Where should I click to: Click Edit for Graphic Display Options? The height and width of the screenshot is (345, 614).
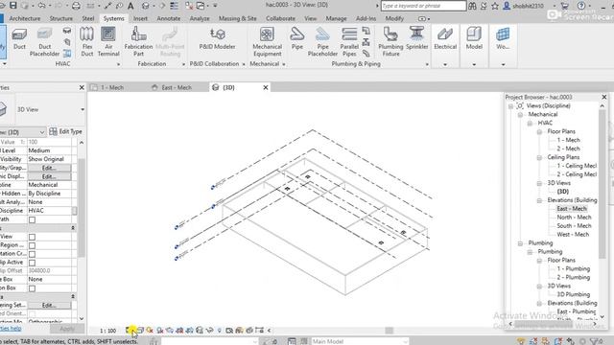point(49,176)
